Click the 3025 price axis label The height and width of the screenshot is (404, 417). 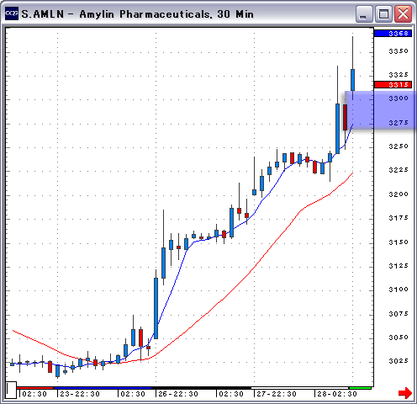[x=399, y=361]
